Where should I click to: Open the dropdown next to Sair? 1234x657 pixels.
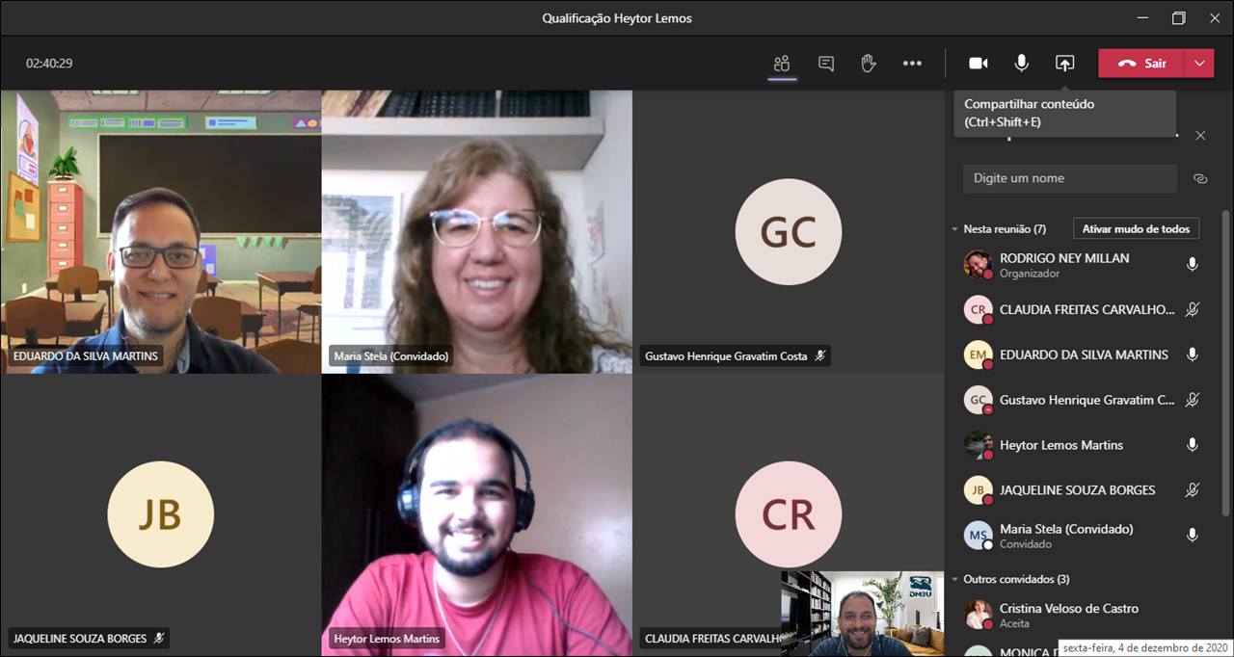pyautogui.click(x=1199, y=64)
